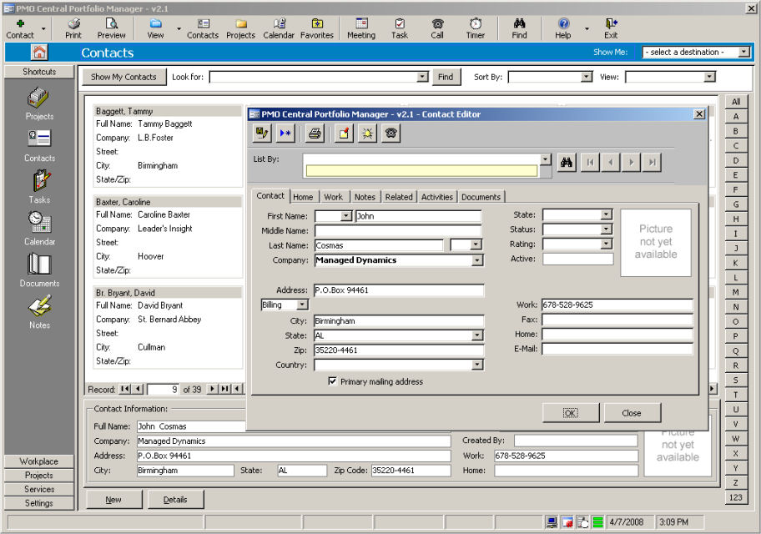
Task: Open the Show Me destination dropdown
Action: click(x=743, y=52)
